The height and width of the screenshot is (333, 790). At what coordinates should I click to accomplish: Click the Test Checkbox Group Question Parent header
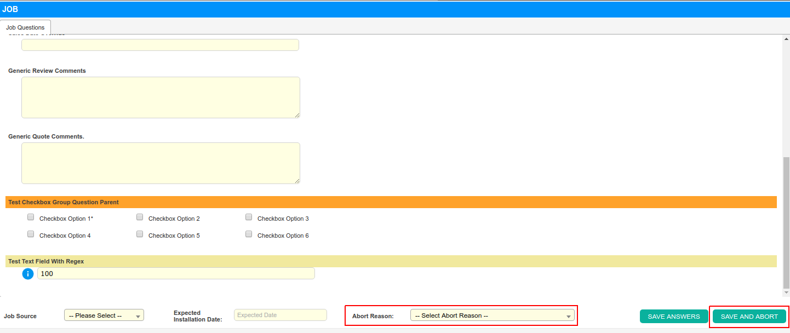[x=391, y=202]
